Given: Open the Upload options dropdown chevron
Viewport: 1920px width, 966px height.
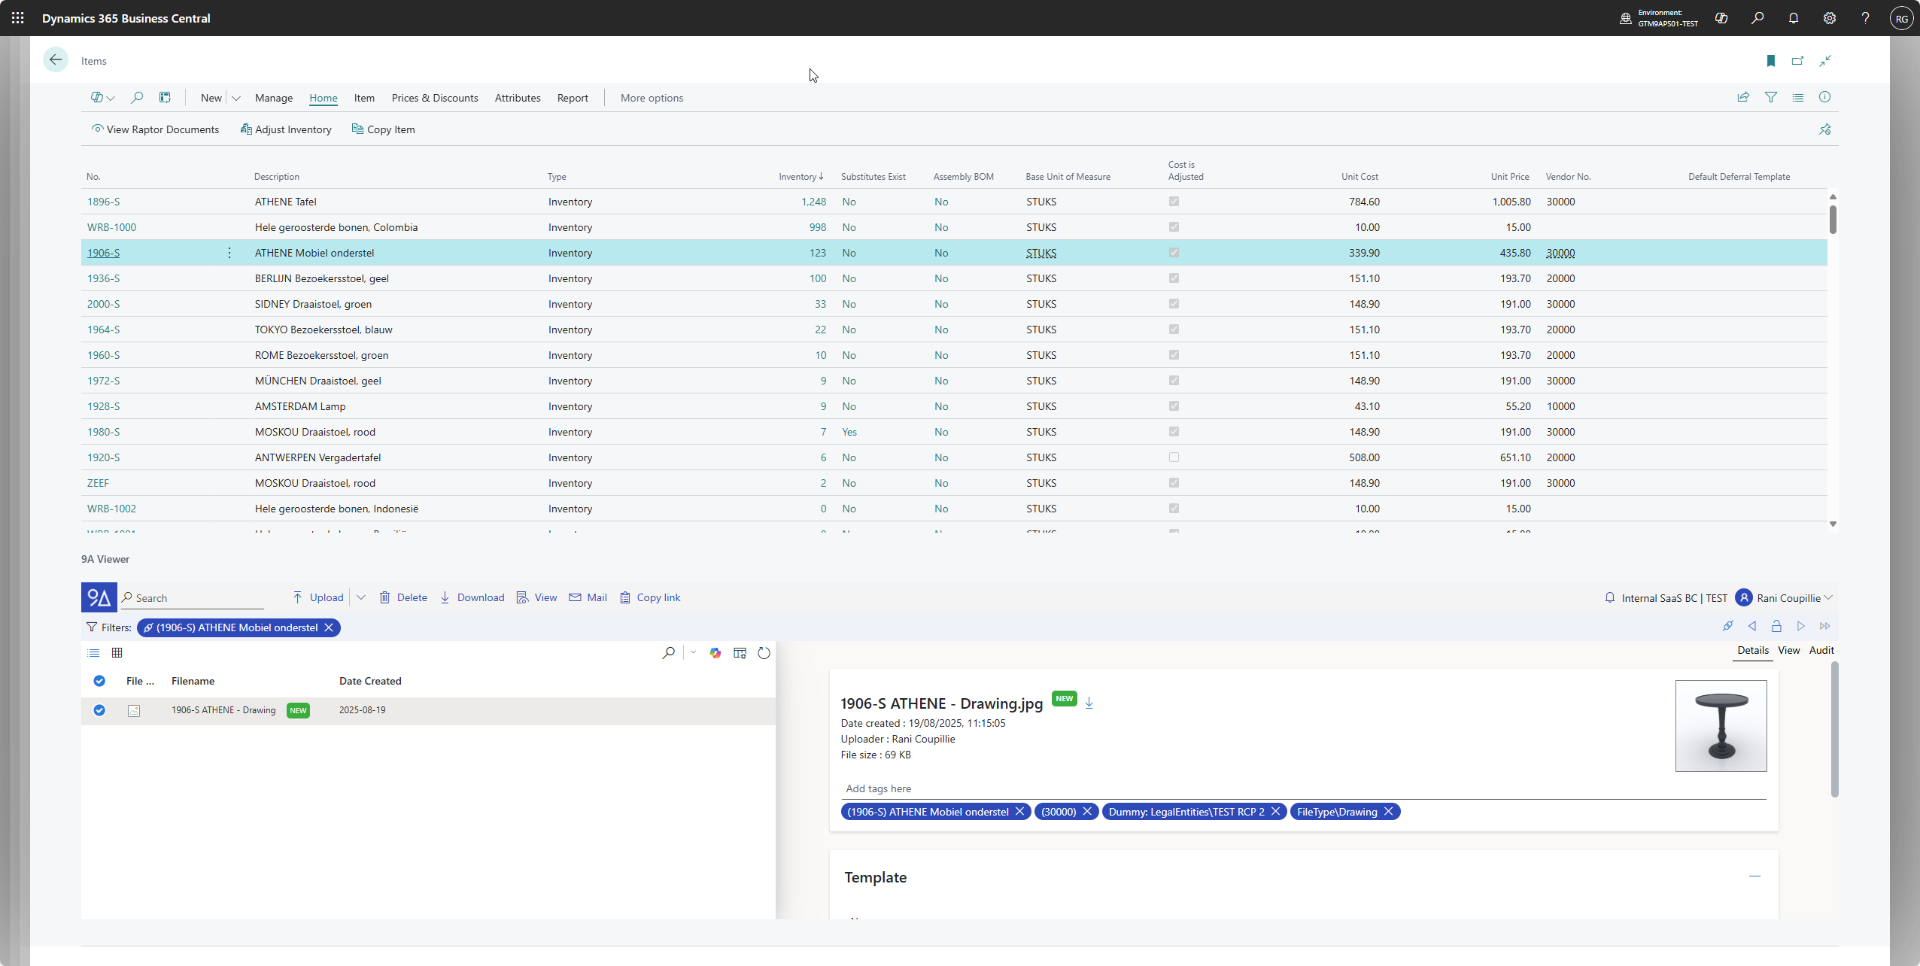Looking at the screenshot, I should click(361, 597).
